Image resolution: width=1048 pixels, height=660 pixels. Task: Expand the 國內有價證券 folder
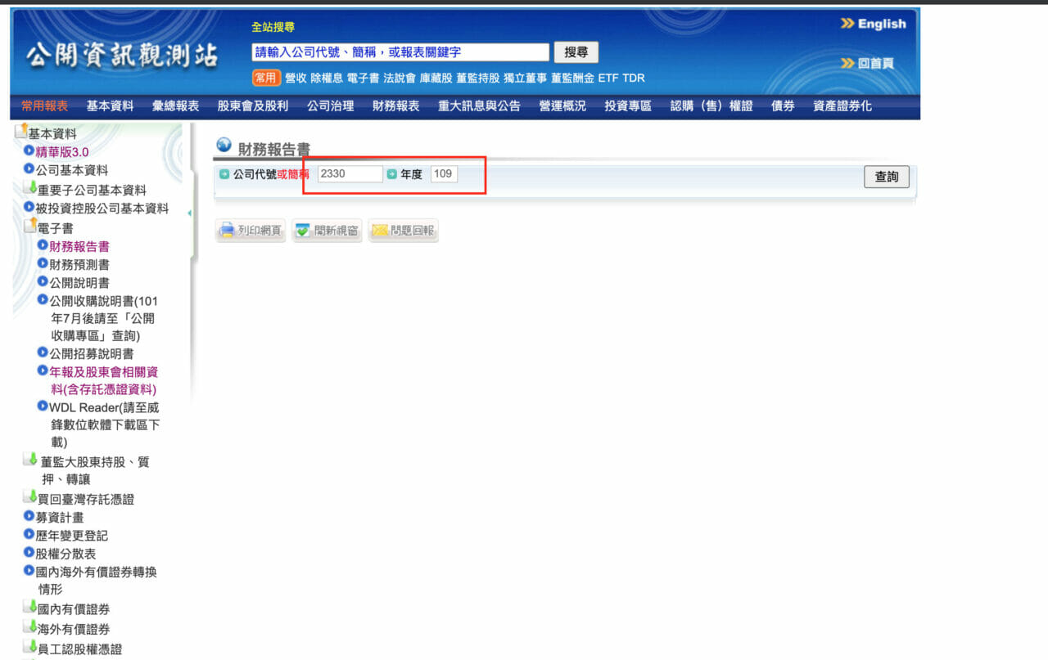click(30, 608)
